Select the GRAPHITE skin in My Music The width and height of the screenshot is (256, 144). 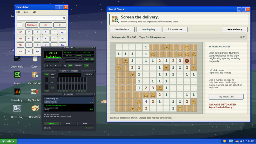point(51,124)
